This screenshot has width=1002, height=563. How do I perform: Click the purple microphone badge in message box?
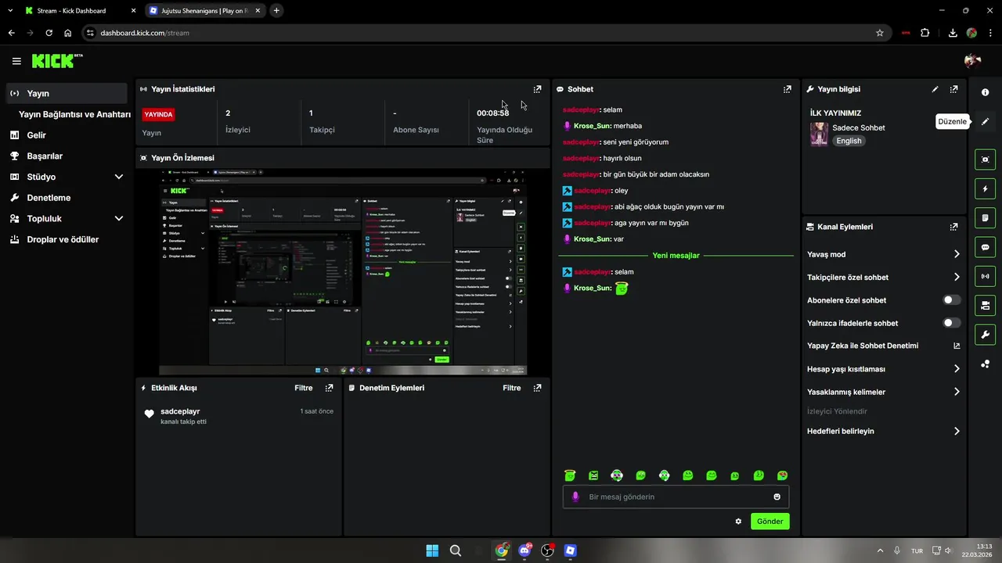coord(575,497)
